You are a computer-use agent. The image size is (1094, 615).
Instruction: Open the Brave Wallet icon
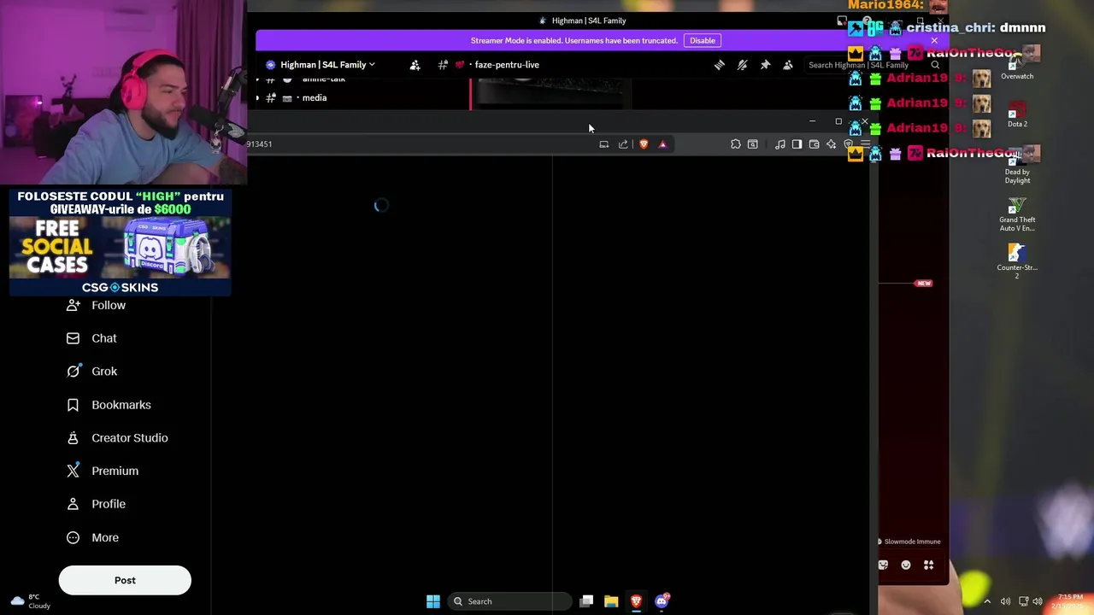(814, 144)
